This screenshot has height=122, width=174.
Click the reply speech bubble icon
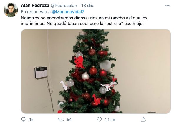(24, 119)
